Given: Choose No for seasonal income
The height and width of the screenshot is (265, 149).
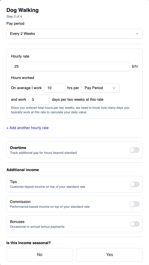Looking at the screenshot, I should [x=40, y=255].
